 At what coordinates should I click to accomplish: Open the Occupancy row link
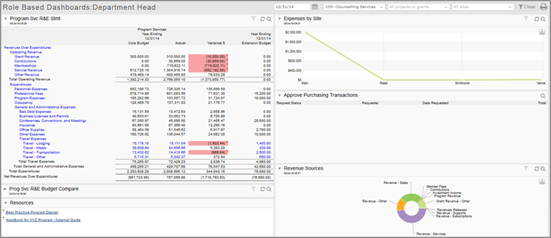point(23,103)
